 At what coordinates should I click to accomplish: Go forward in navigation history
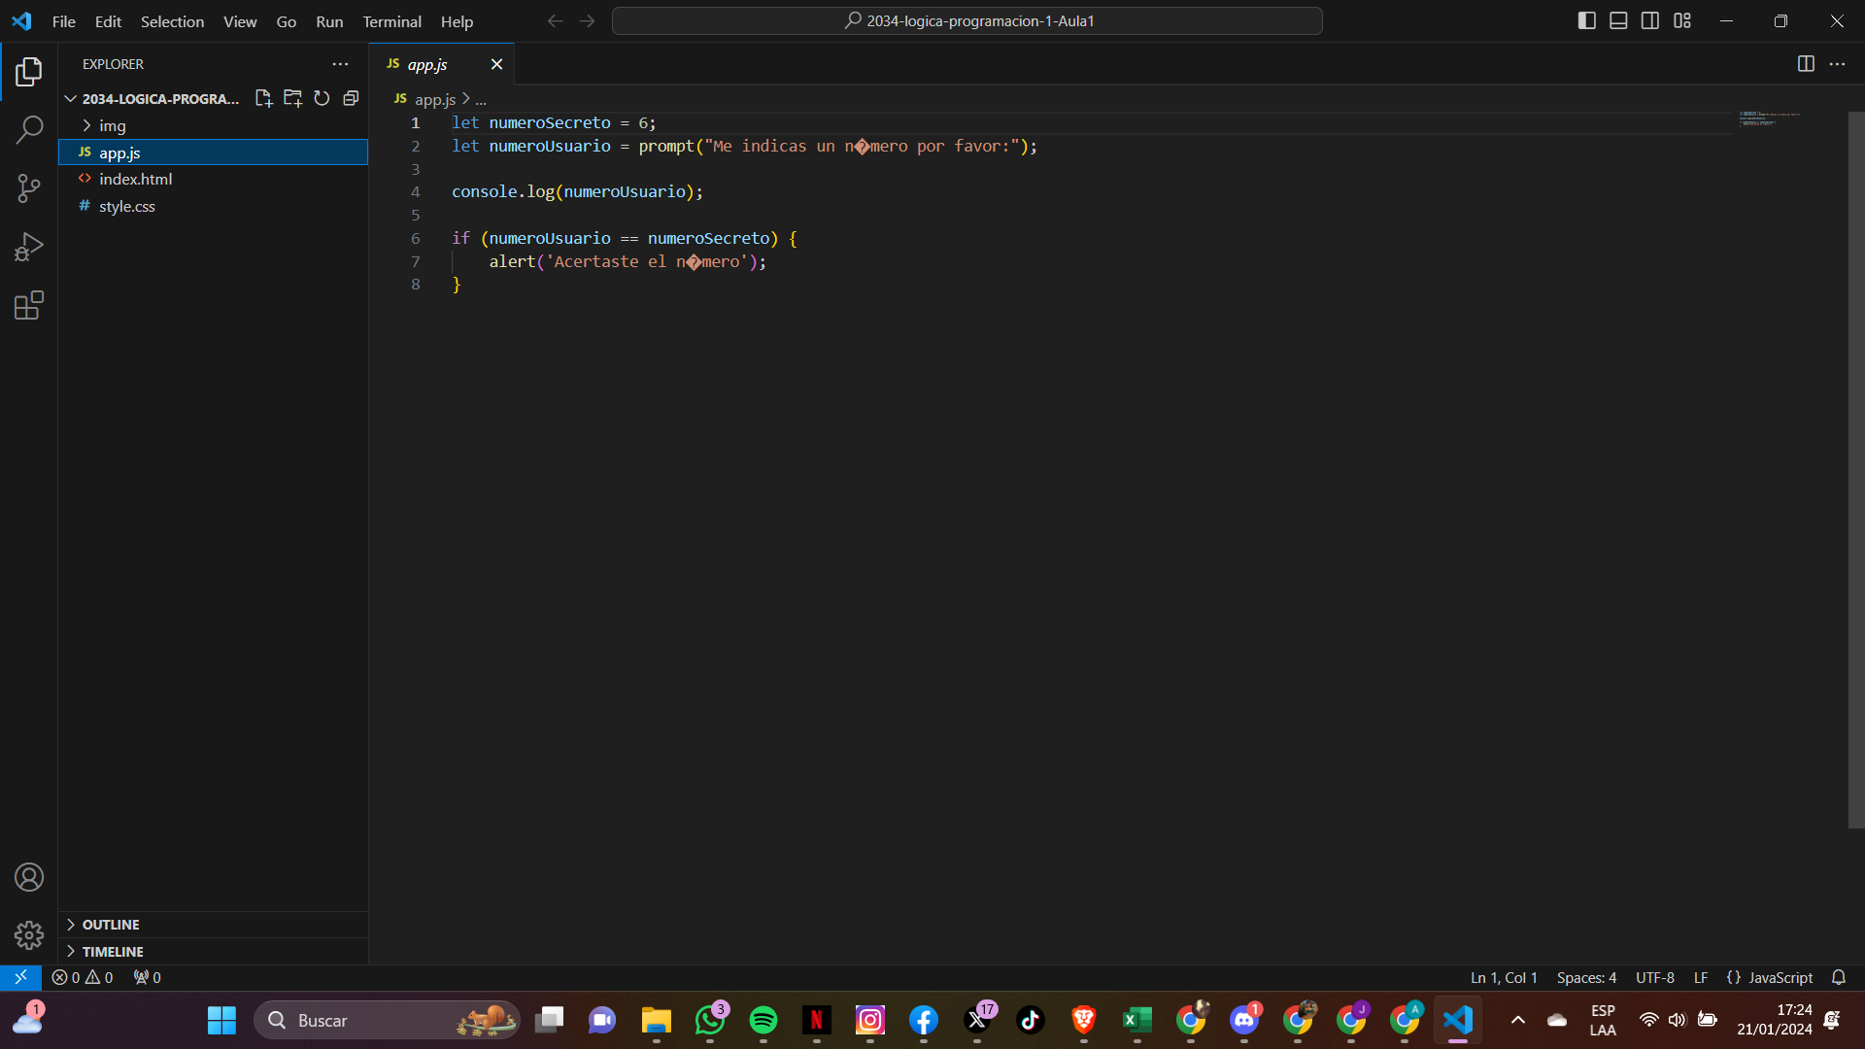coord(587,21)
